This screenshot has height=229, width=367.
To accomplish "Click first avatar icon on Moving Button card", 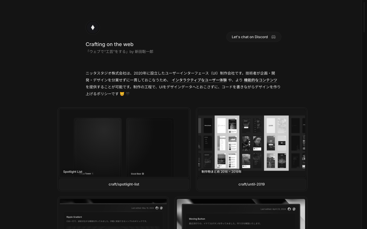I will pos(289,209).
